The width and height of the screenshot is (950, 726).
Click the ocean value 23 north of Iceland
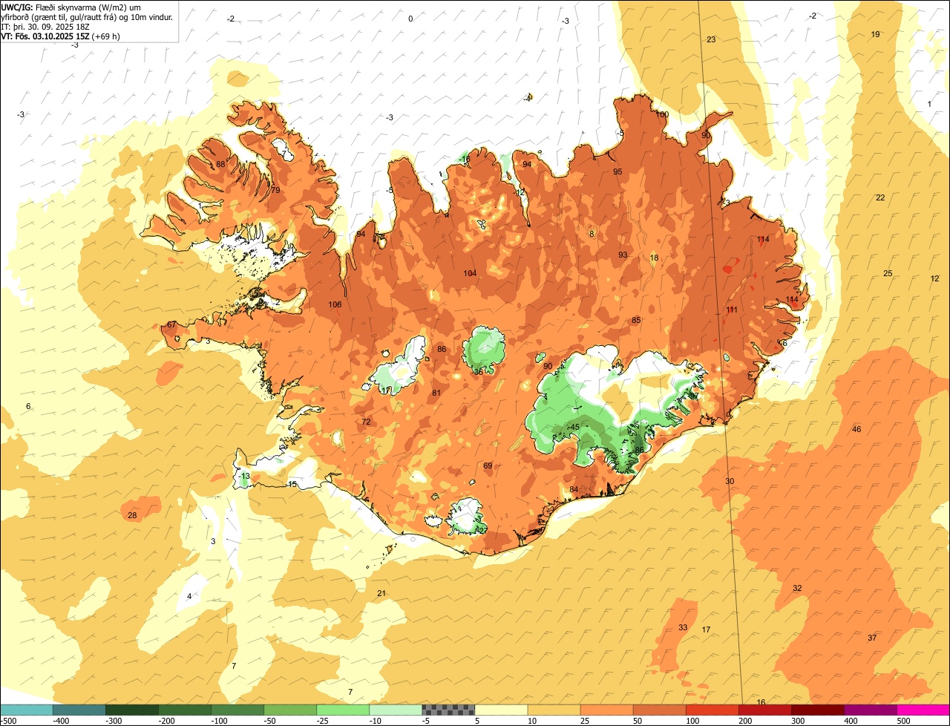(x=711, y=40)
